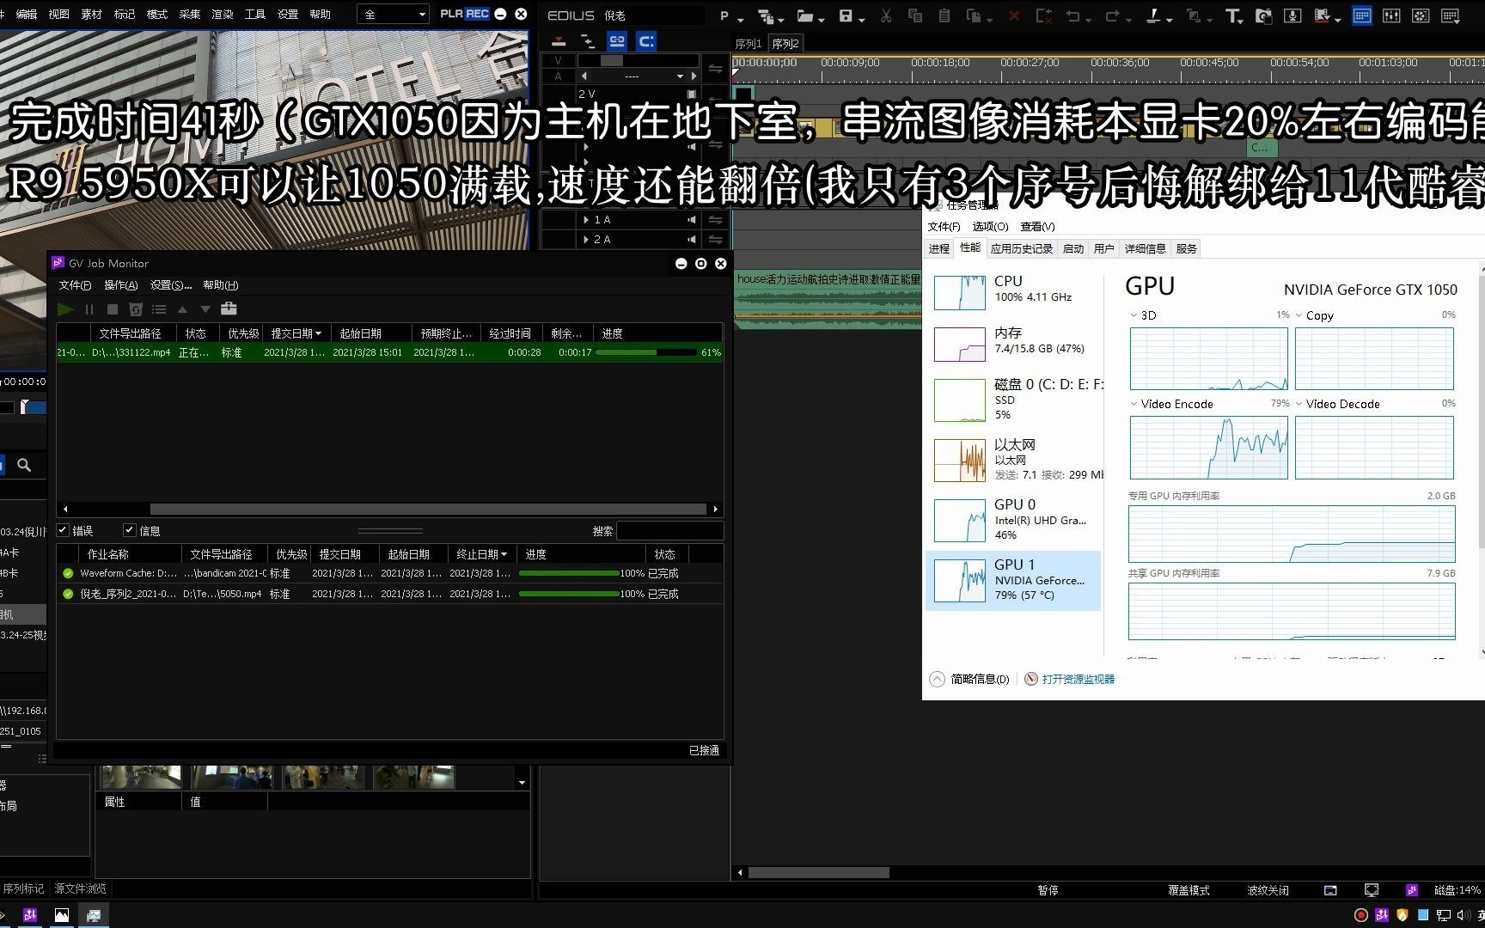The height and width of the screenshot is (928, 1485).
Task: Click the Paste clipboard icon in EDIUS toolbar
Action: click(x=944, y=15)
